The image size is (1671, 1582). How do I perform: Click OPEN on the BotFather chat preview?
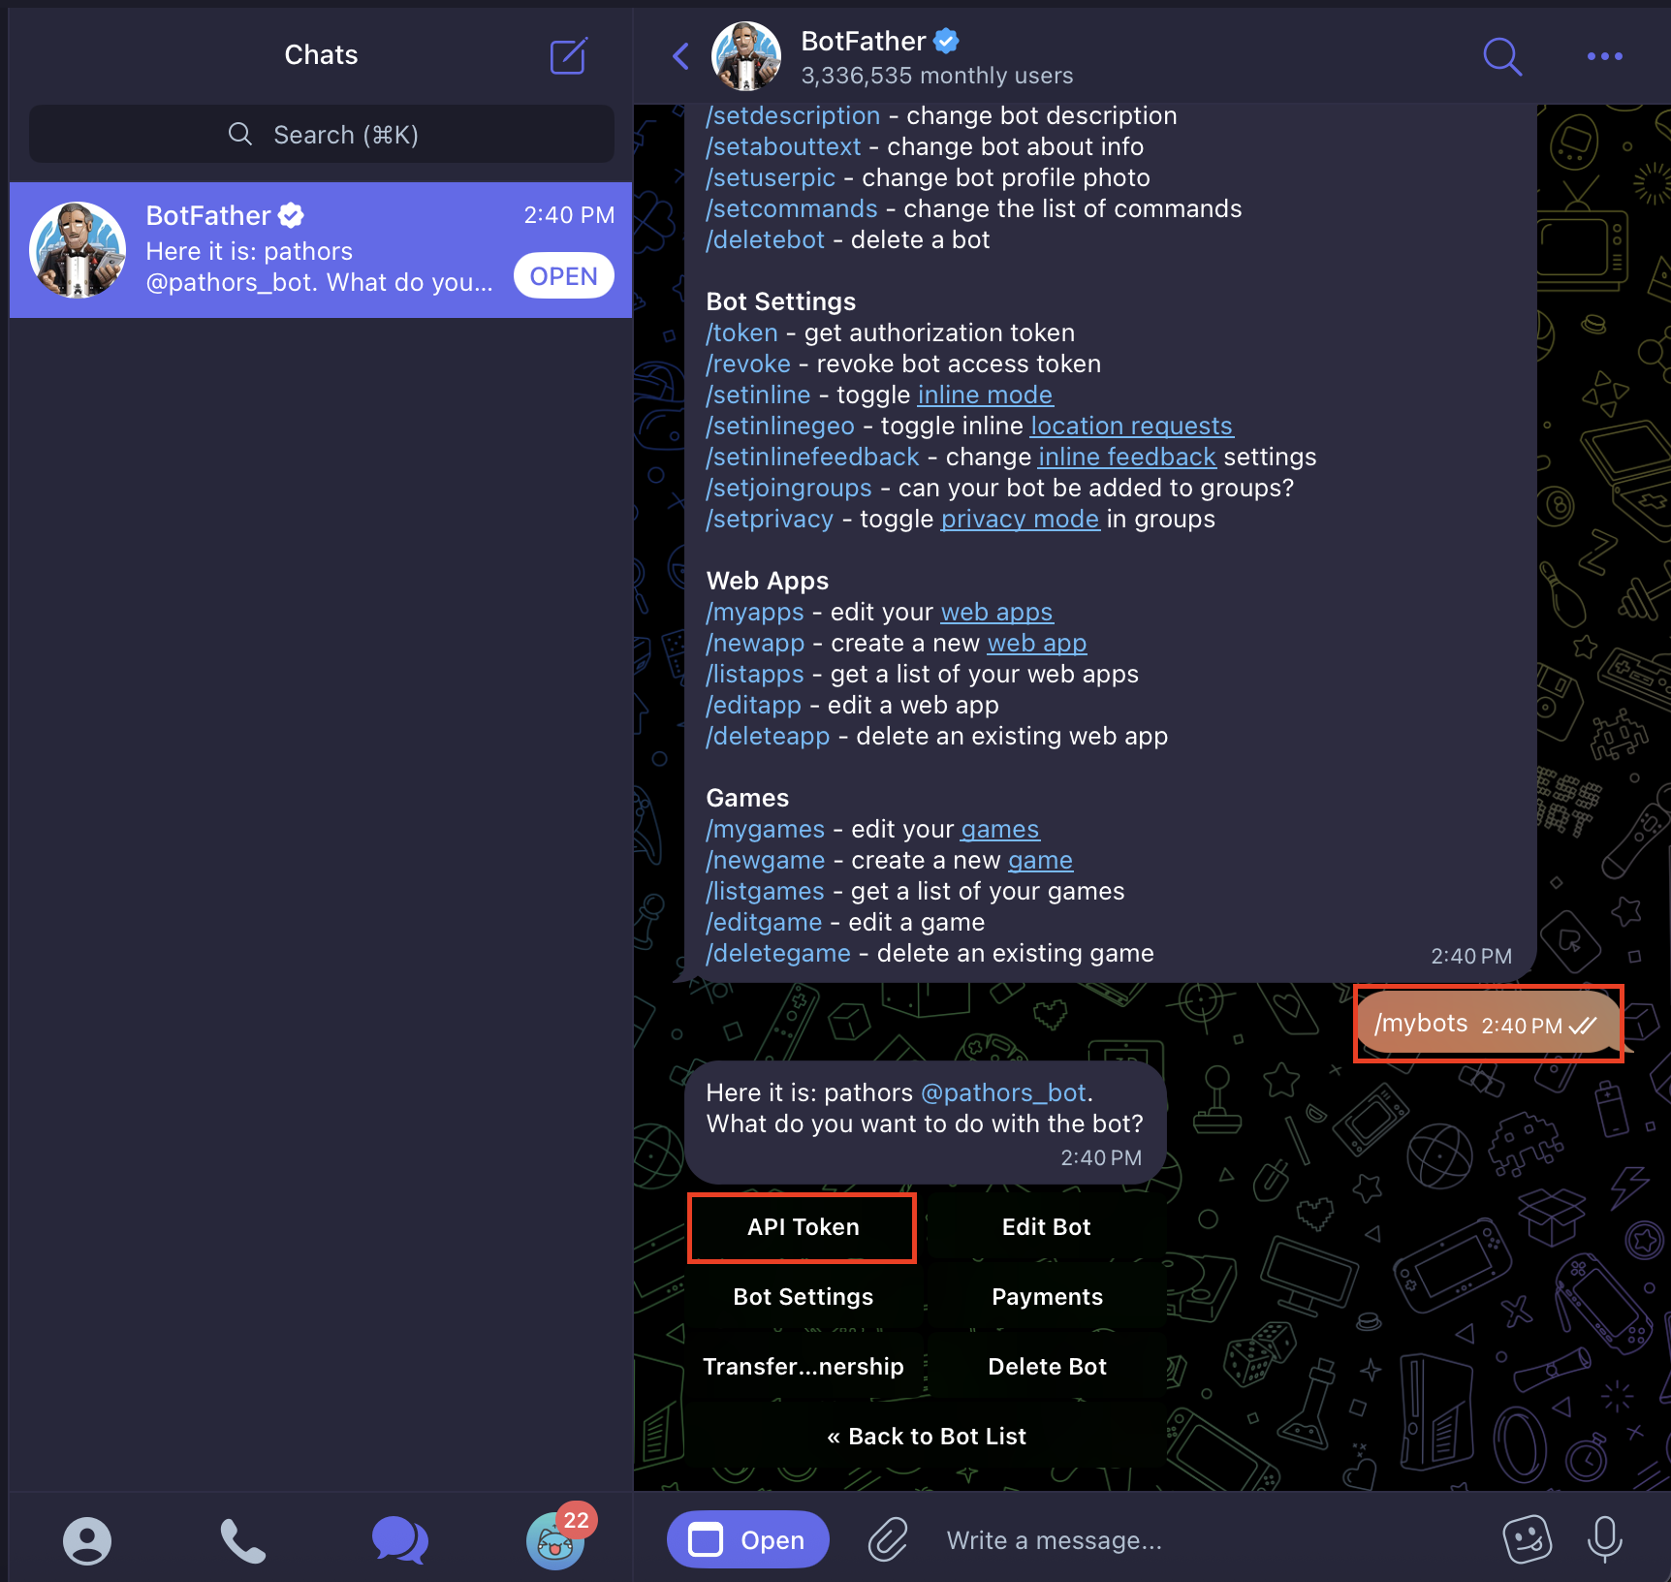click(563, 275)
